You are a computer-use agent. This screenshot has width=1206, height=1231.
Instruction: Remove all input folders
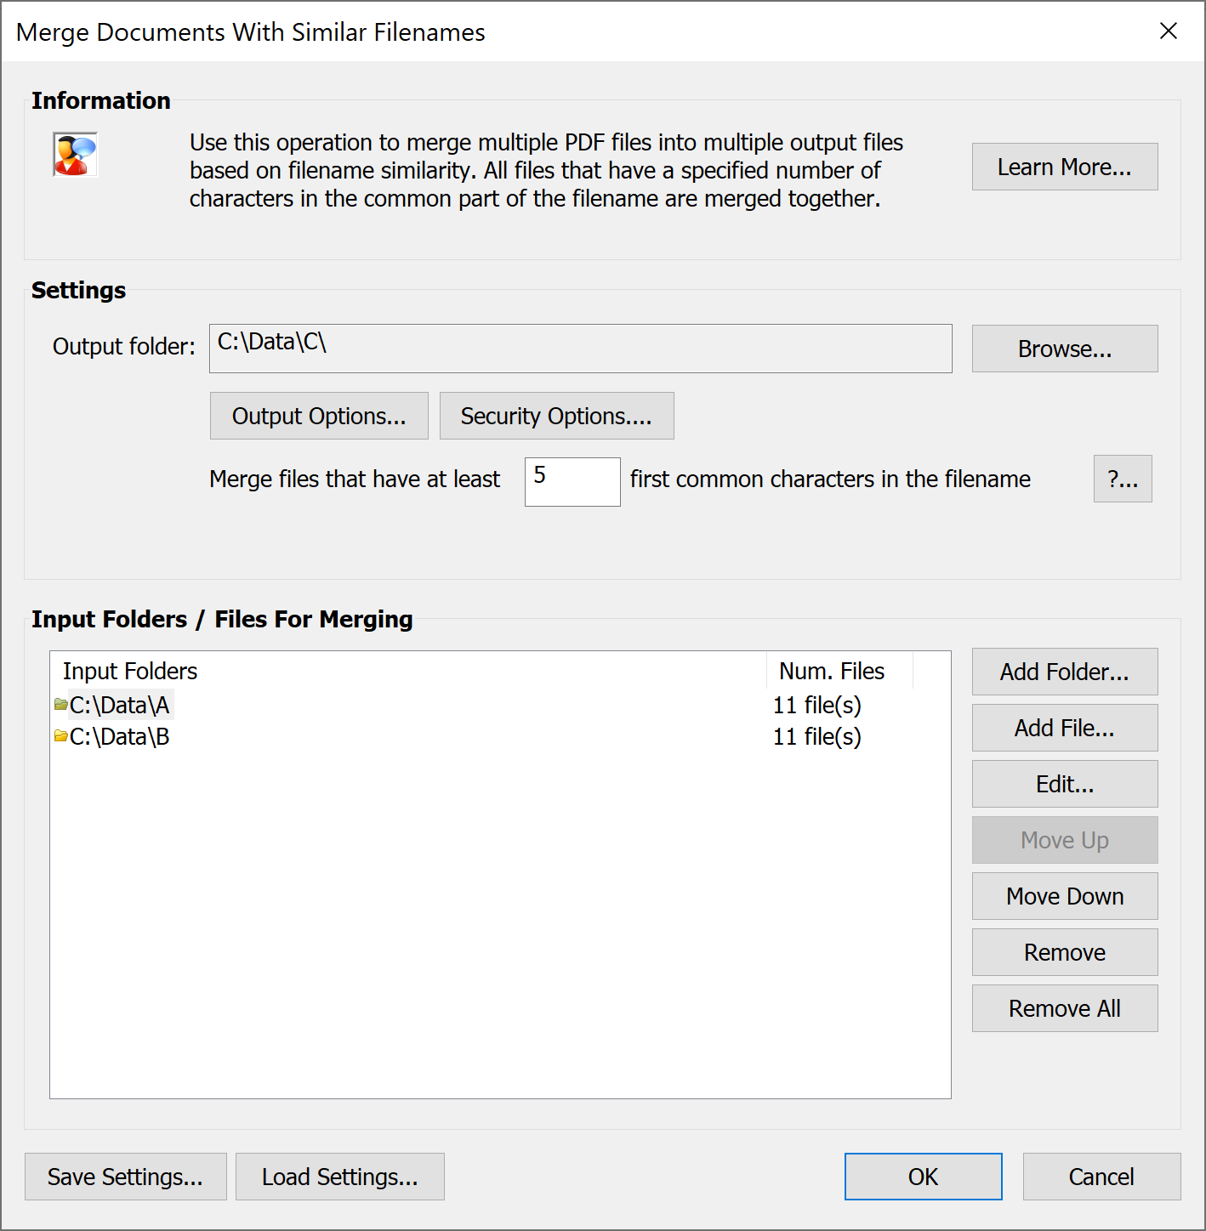tap(1064, 1008)
